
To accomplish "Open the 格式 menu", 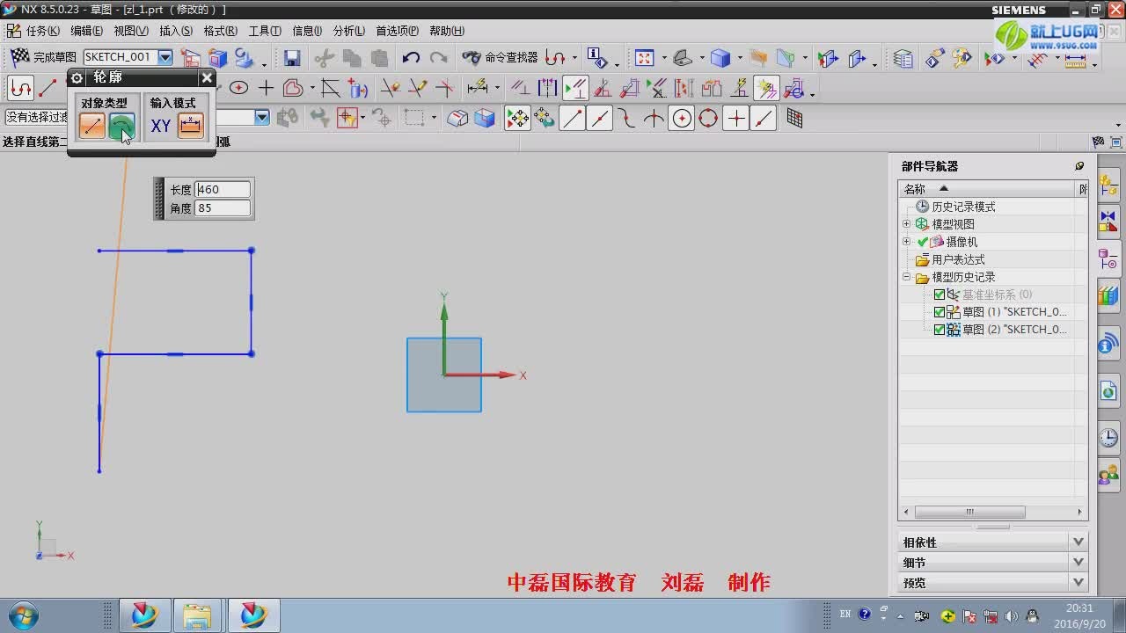I will 221,31.
